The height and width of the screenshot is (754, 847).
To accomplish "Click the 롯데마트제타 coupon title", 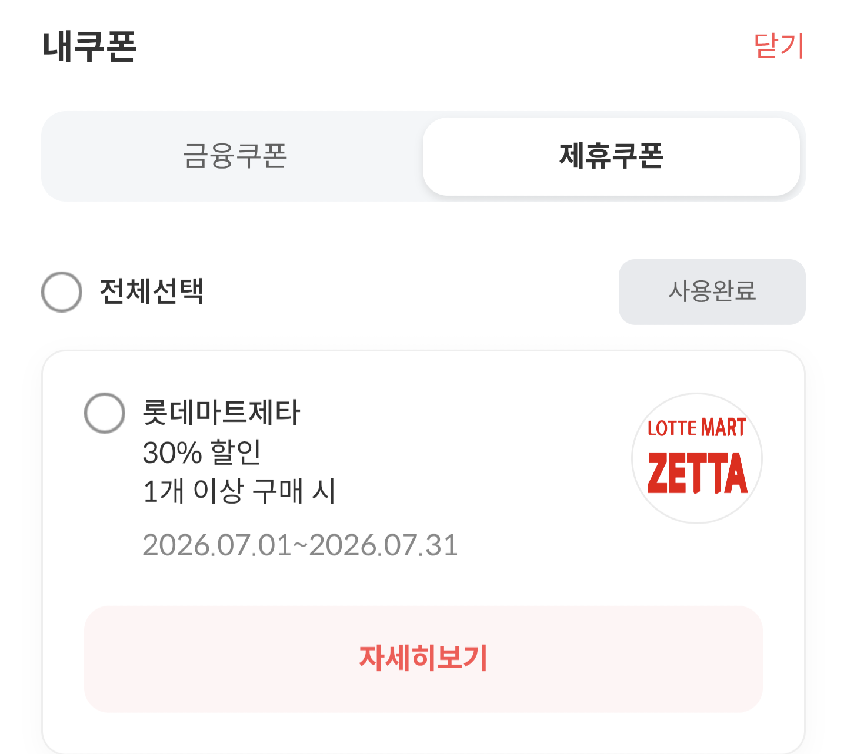I will tap(222, 412).
